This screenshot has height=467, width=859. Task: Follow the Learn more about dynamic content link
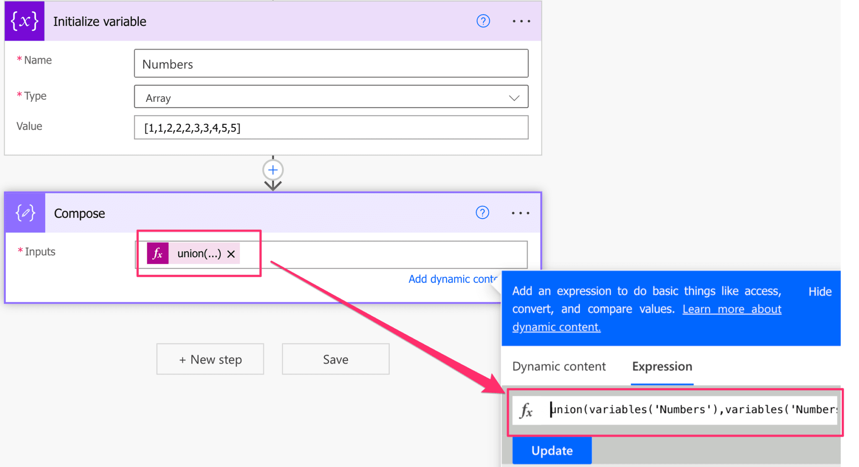coord(731,309)
